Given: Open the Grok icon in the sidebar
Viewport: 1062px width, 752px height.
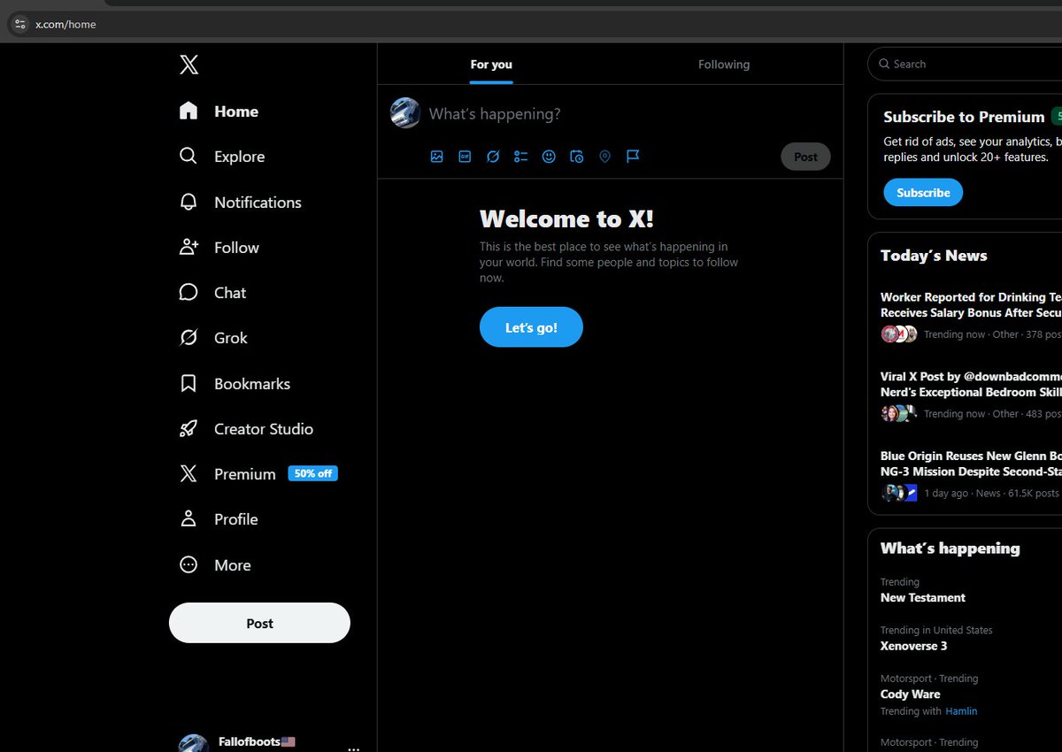Looking at the screenshot, I should pyautogui.click(x=189, y=337).
